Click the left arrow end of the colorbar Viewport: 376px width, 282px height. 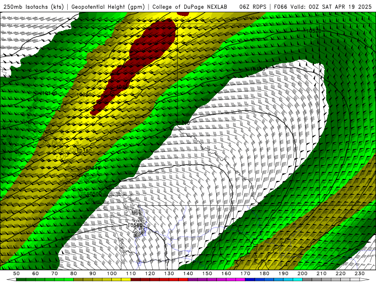(x=11, y=279)
